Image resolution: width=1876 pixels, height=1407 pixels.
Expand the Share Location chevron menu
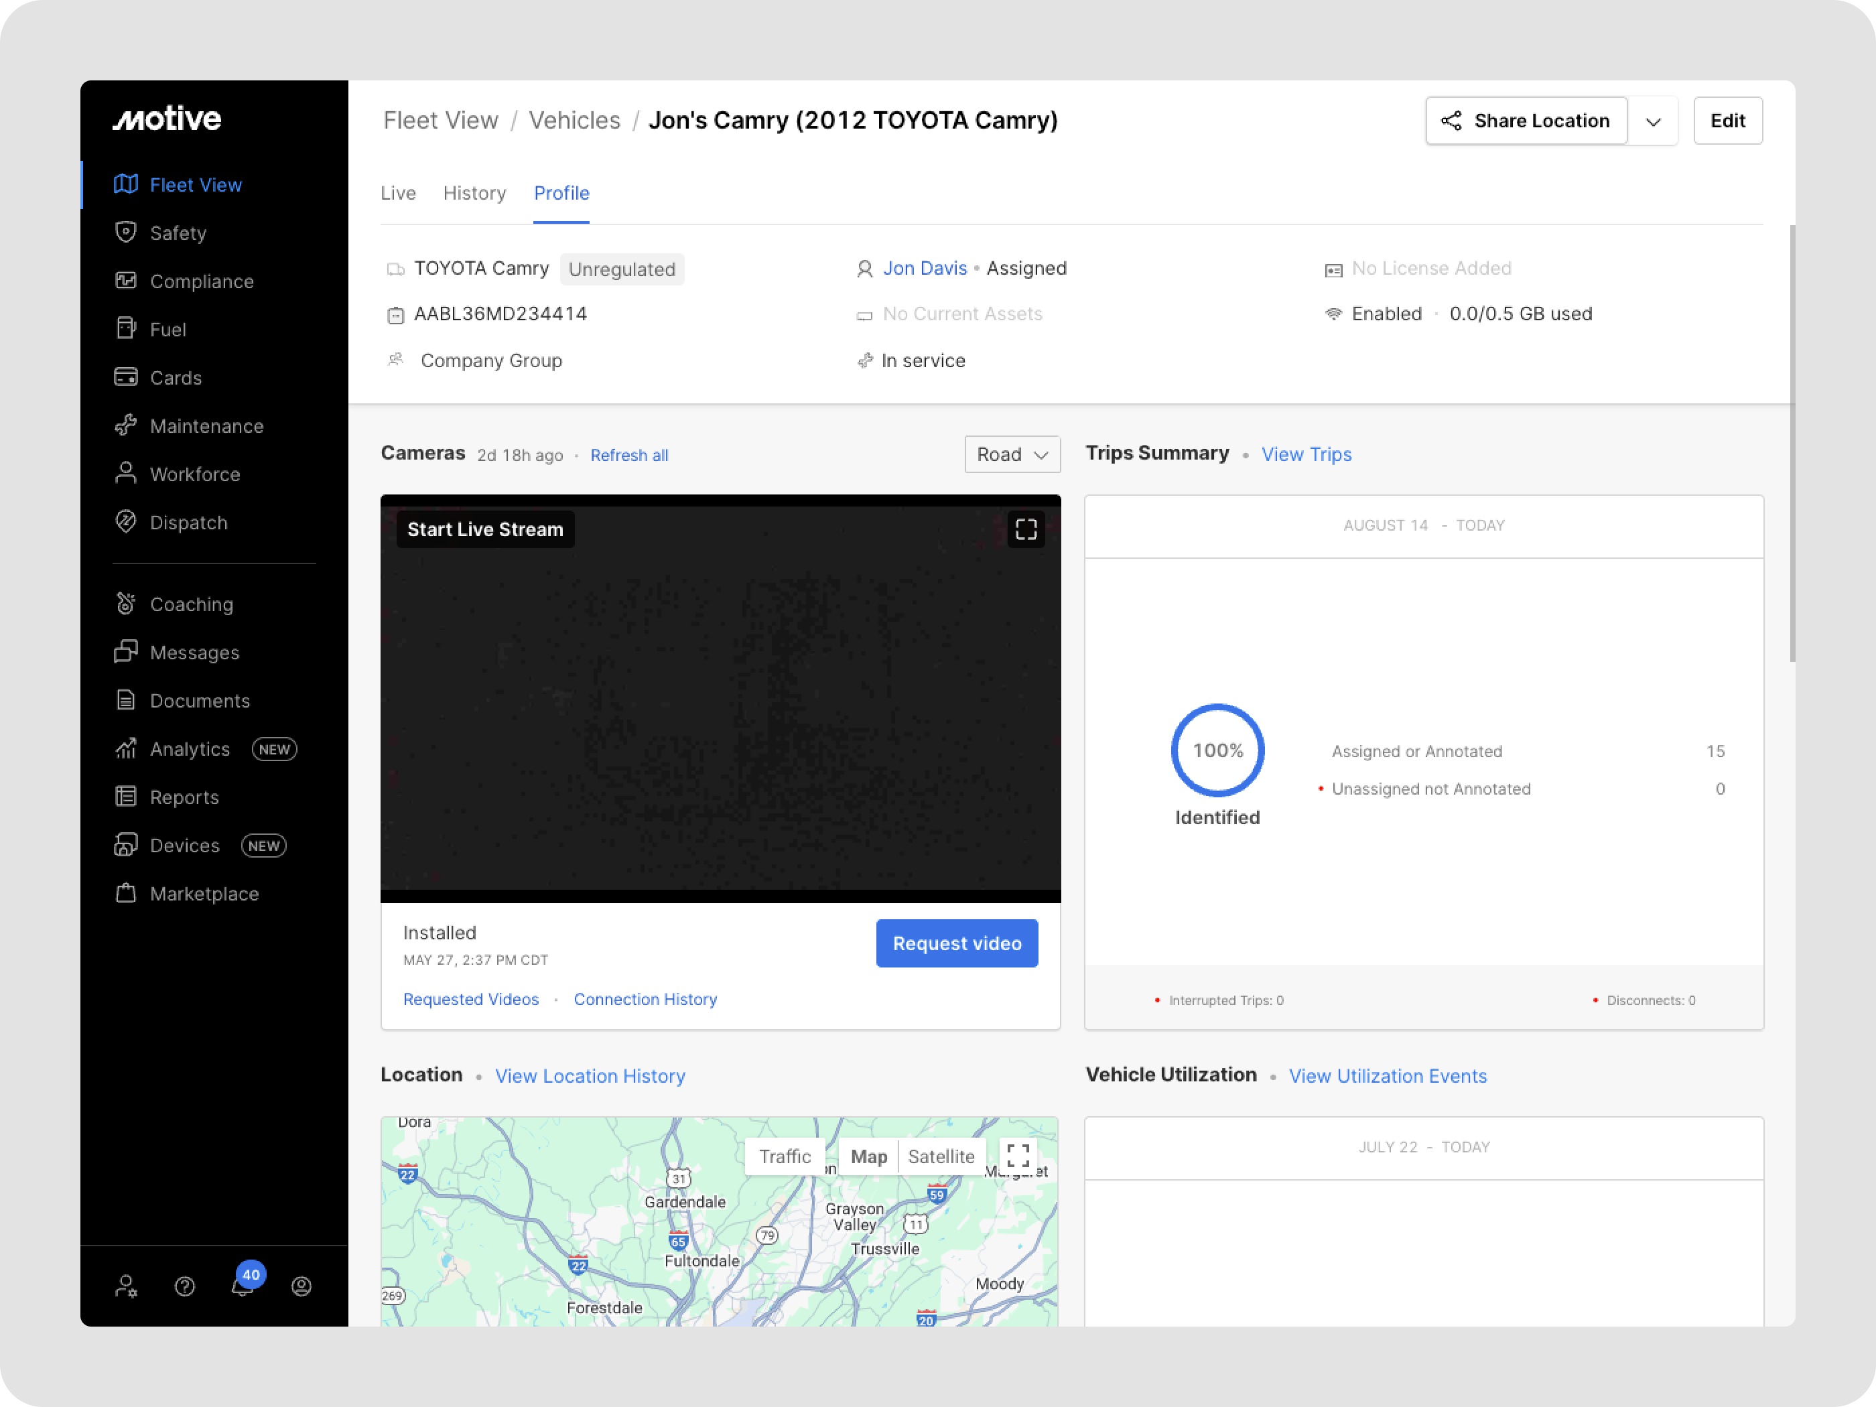click(x=1653, y=121)
